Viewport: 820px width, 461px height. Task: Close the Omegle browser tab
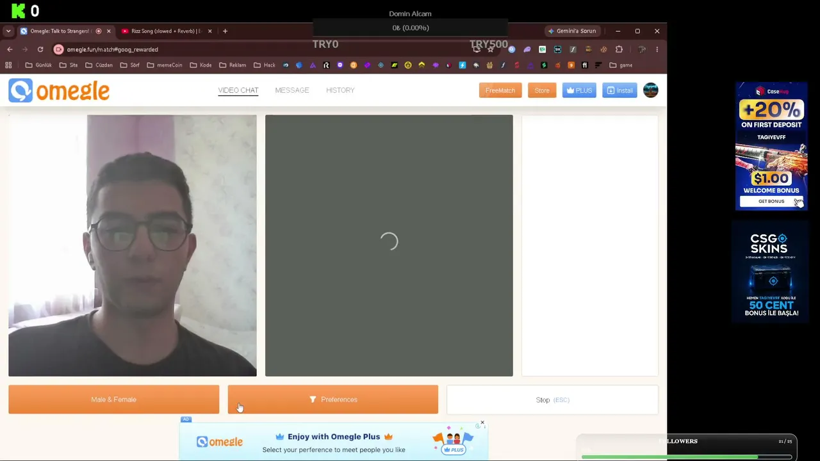pos(108,31)
